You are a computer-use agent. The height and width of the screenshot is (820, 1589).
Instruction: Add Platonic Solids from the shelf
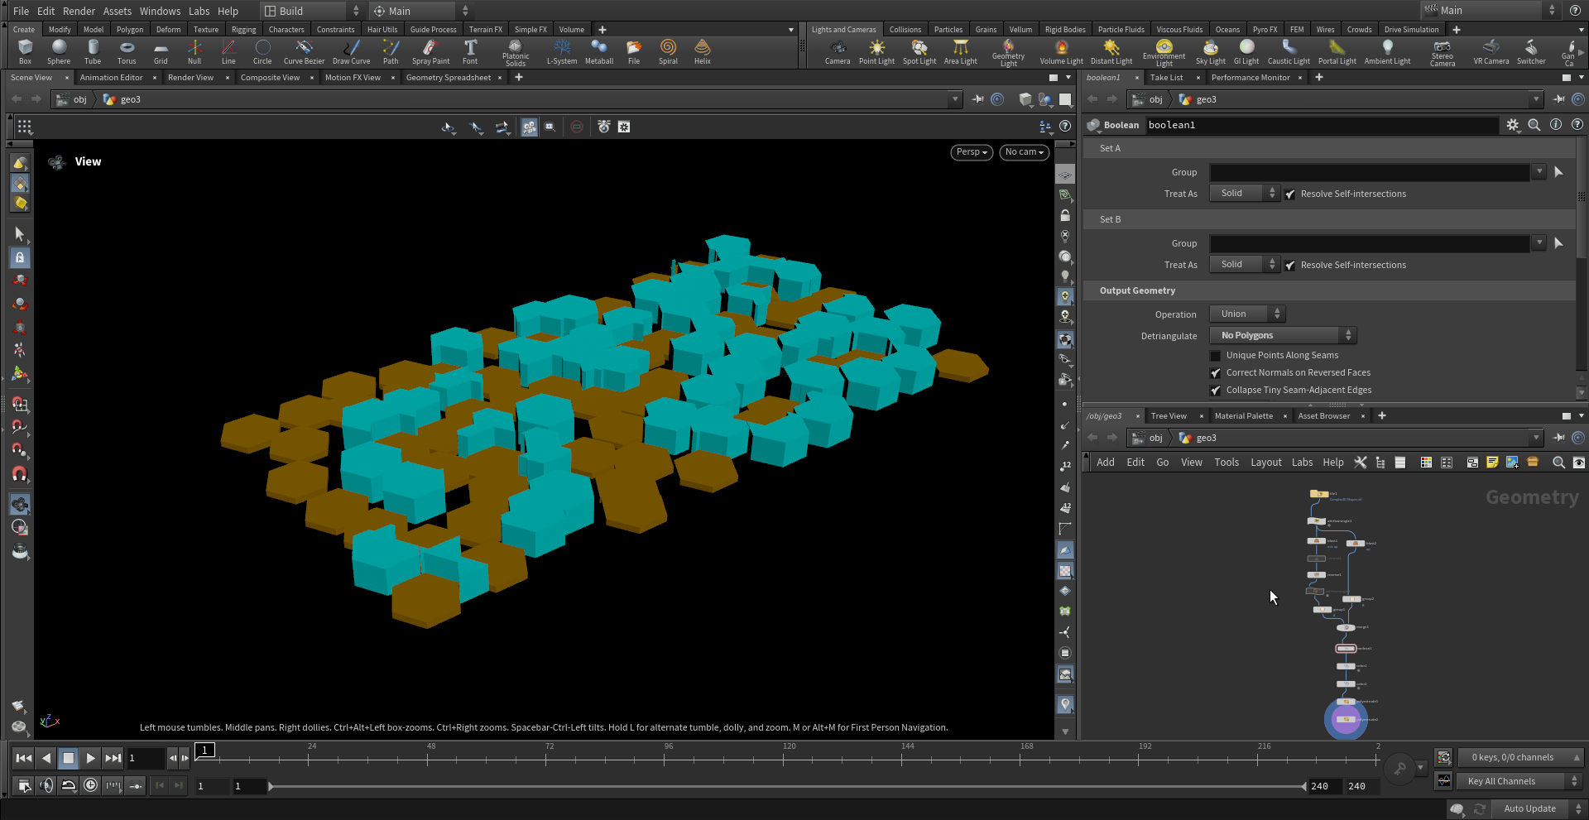pos(515,53)
